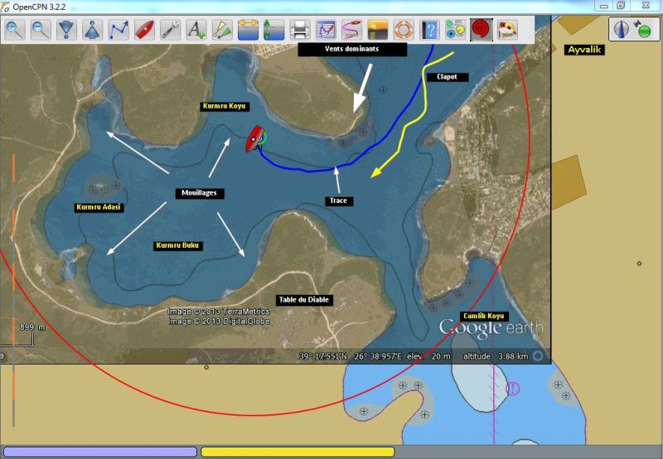
Task: Select the Create Route tool
Action: coord(119,31)
